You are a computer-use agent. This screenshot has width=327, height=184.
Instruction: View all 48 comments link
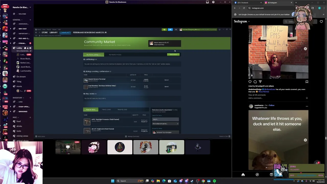257,95
